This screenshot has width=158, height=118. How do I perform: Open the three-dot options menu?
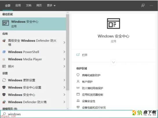(151, 6)
